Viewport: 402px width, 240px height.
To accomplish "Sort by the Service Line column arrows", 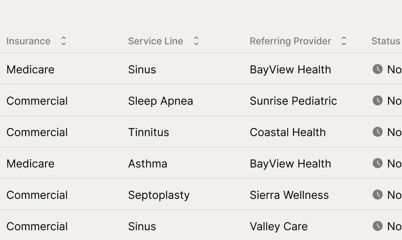I will click(196, 41).
